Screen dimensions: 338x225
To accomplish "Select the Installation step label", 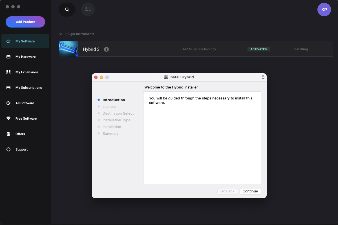I will pyautogui.click(x=112, y=127).
